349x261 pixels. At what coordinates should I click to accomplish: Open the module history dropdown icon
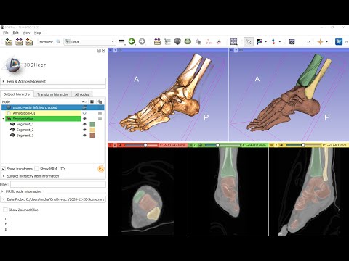point(122,42)
